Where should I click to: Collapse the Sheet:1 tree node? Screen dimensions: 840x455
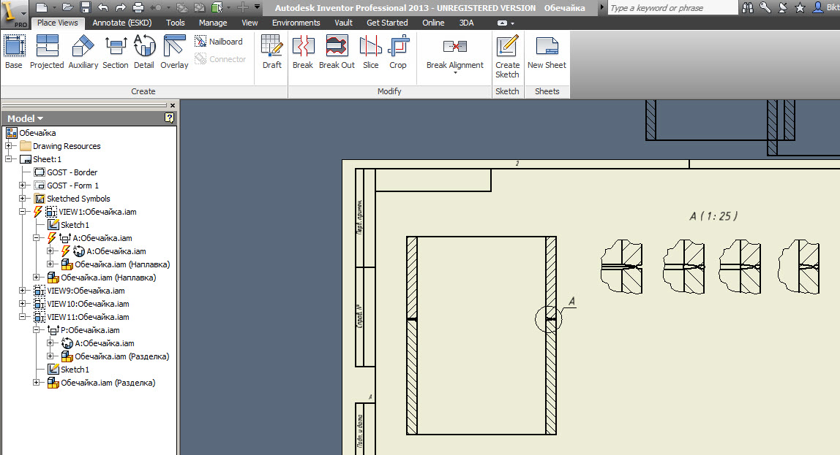[9, 159]
